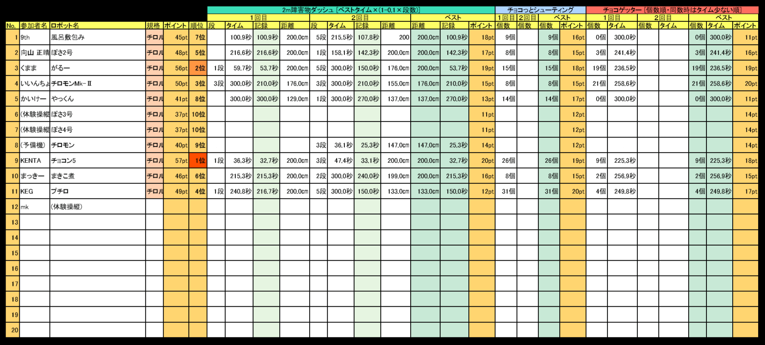
Task: Select the 'ロボット名' column header
Action: point(98,25)
